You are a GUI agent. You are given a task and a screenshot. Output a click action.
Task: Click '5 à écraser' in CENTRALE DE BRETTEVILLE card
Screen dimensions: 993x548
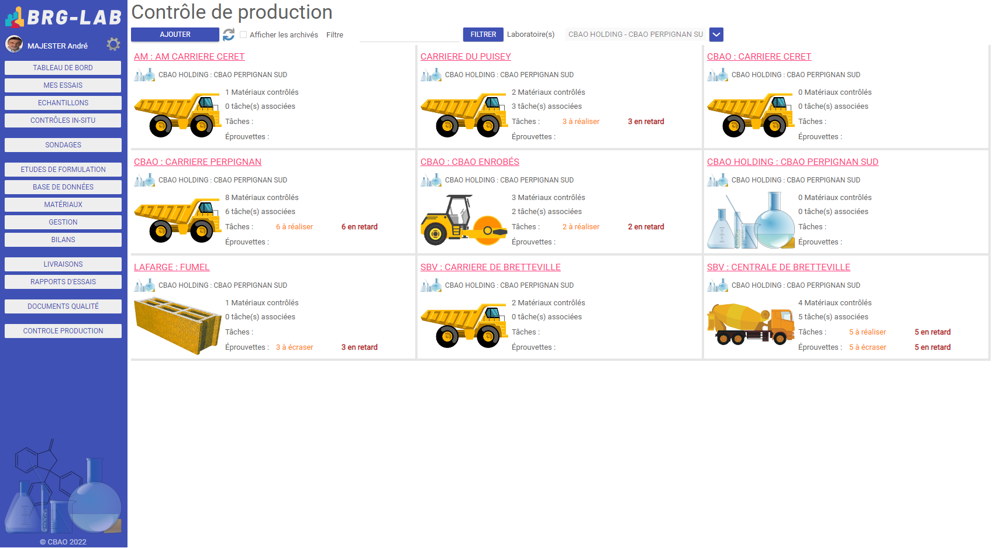pos(867,347)
